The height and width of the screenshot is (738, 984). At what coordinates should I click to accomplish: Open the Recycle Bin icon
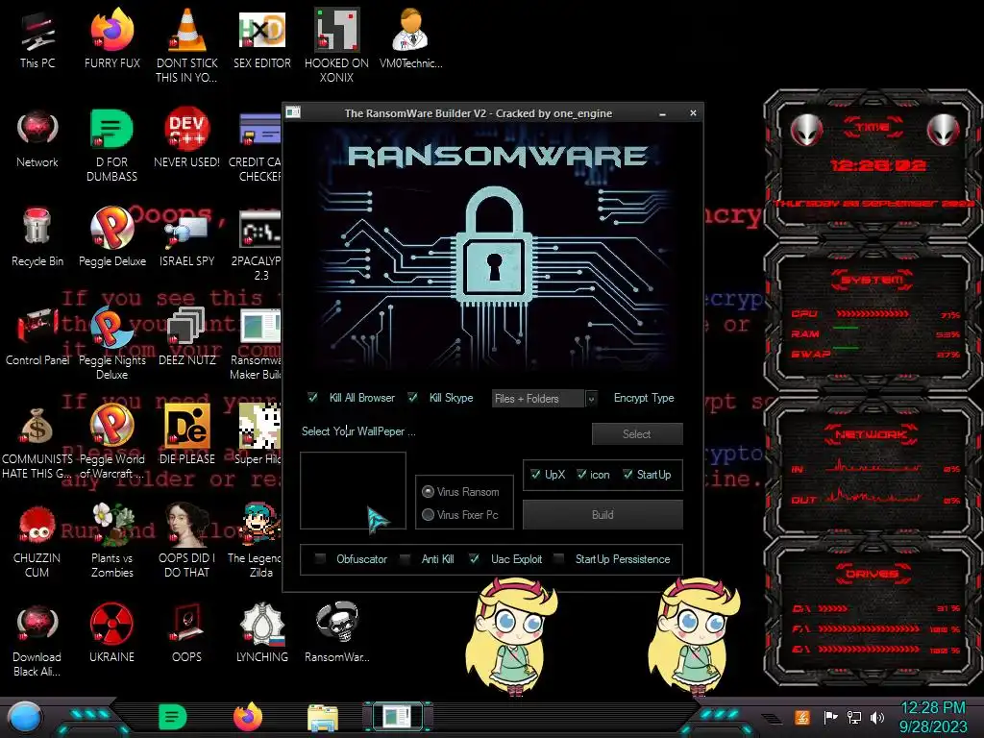pyautogui.click(x=37, y=237)
